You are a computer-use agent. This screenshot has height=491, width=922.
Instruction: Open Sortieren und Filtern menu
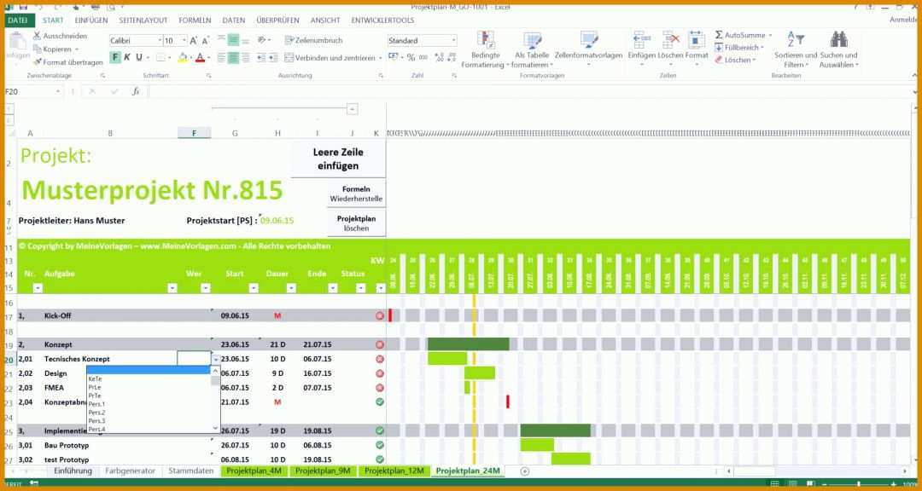pyautogui.click(x=796, y=49)
